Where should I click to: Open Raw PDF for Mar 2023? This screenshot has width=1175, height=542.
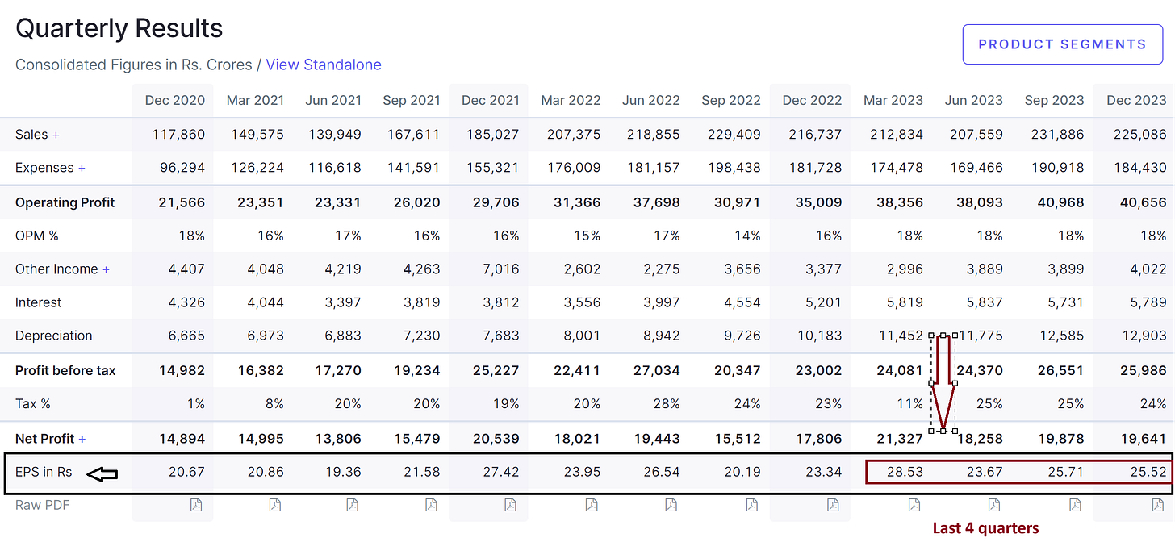[x=914, y=505]
